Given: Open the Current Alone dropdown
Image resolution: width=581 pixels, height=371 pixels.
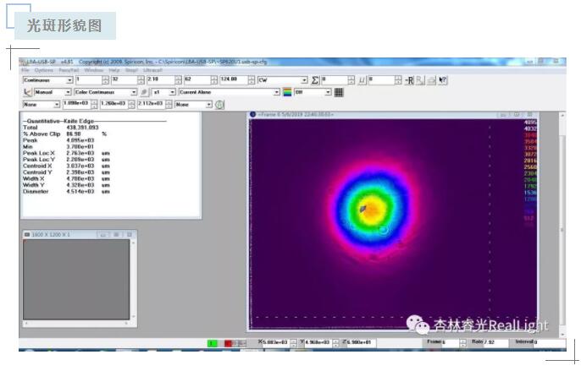Looking at the screenshot, I should click(276, 92).
